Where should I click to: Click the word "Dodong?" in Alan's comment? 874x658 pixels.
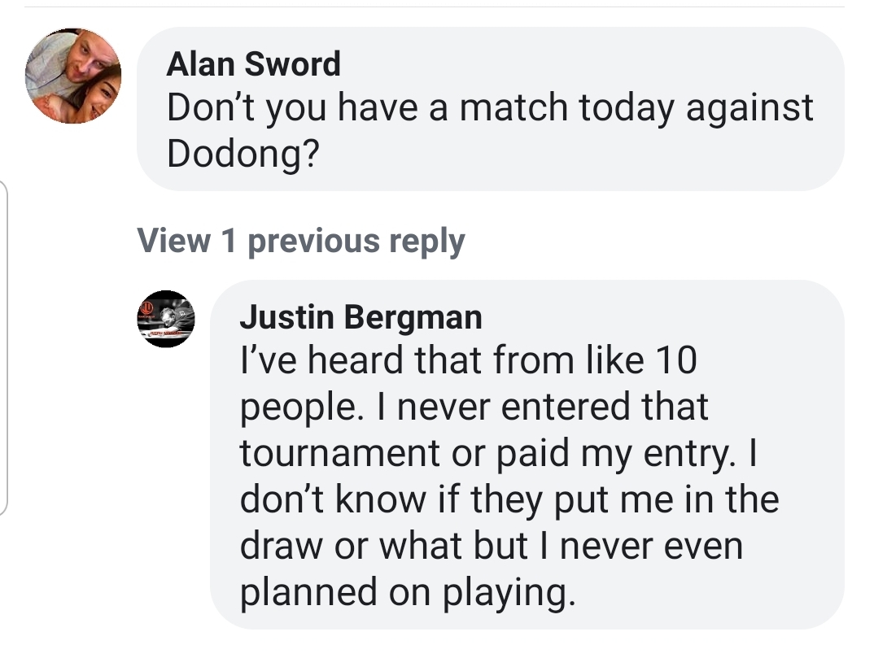click(243, 154)
